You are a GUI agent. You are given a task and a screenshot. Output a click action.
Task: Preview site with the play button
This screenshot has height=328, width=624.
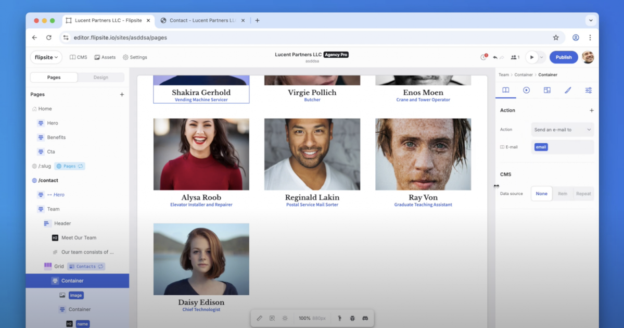pyautogui.click(x=532, y=57)
